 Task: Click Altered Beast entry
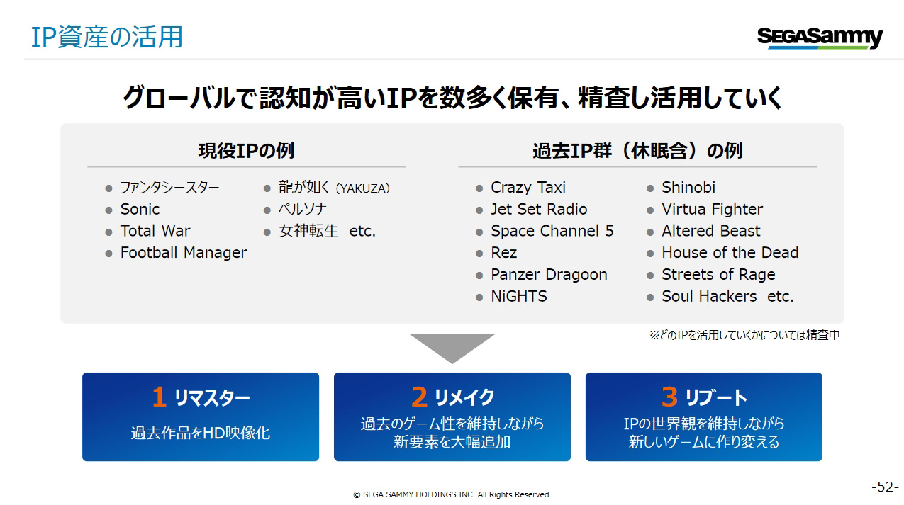(711, 231)
